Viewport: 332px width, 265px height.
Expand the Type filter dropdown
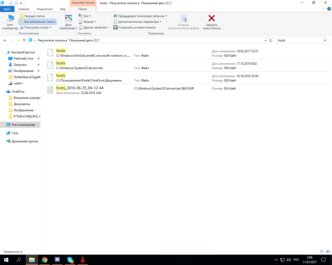click(x=85, y=16)
